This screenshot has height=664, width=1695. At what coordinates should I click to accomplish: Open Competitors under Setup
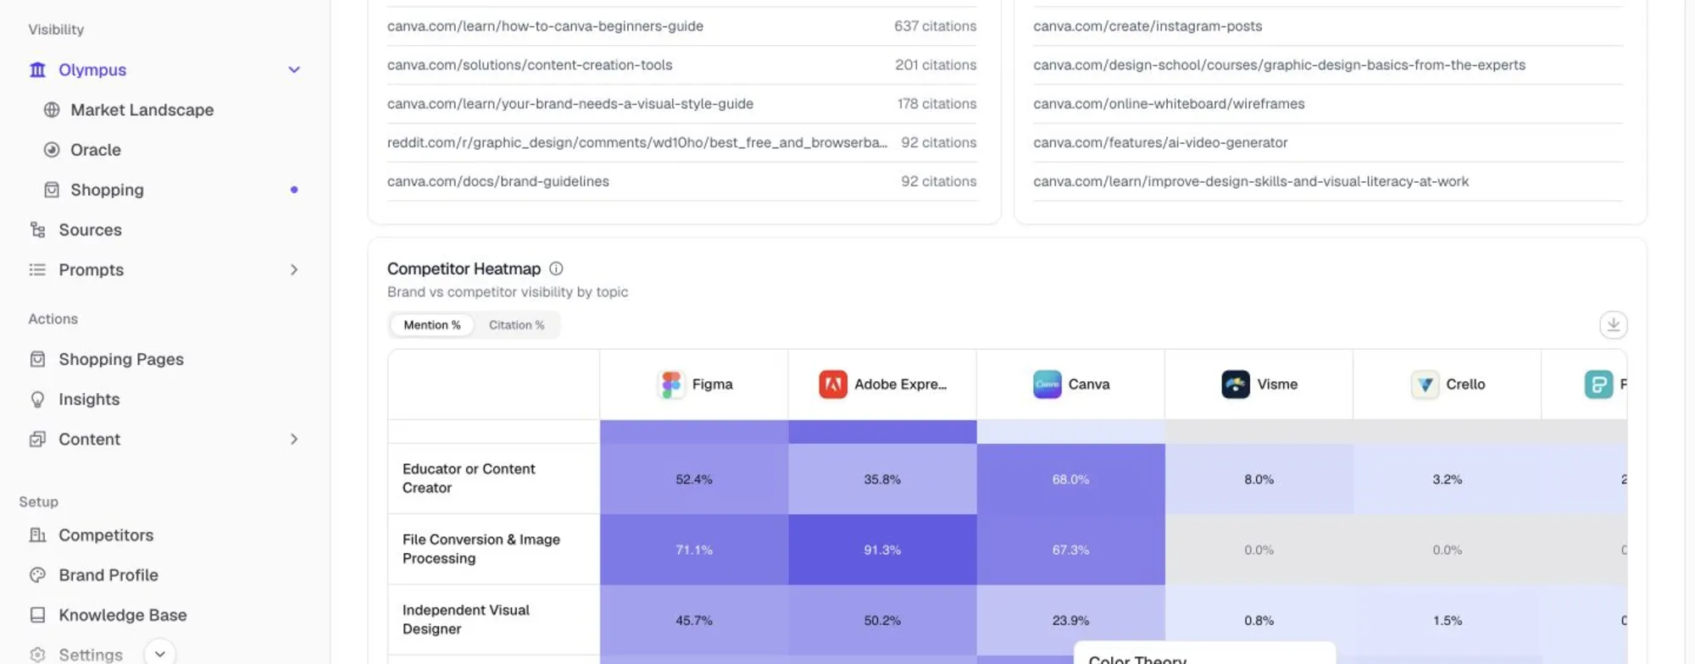click(106, 534)
